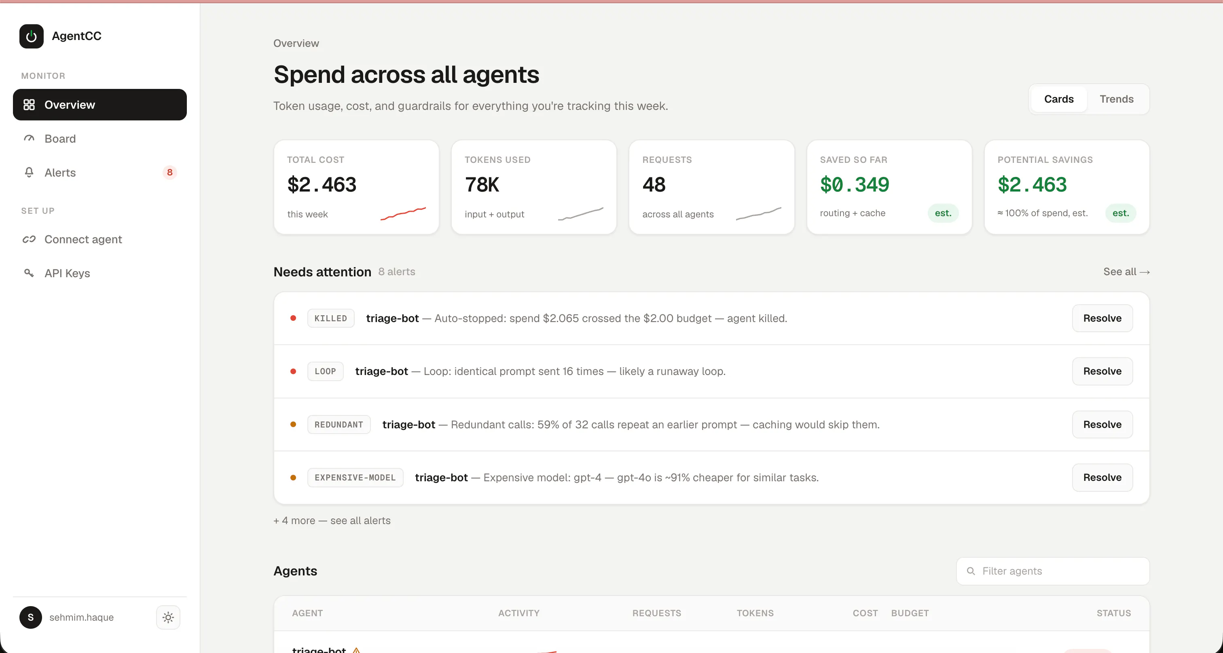Click red dot on LOOP alert row
The image size is (1223, 653).
pos(293,371)
